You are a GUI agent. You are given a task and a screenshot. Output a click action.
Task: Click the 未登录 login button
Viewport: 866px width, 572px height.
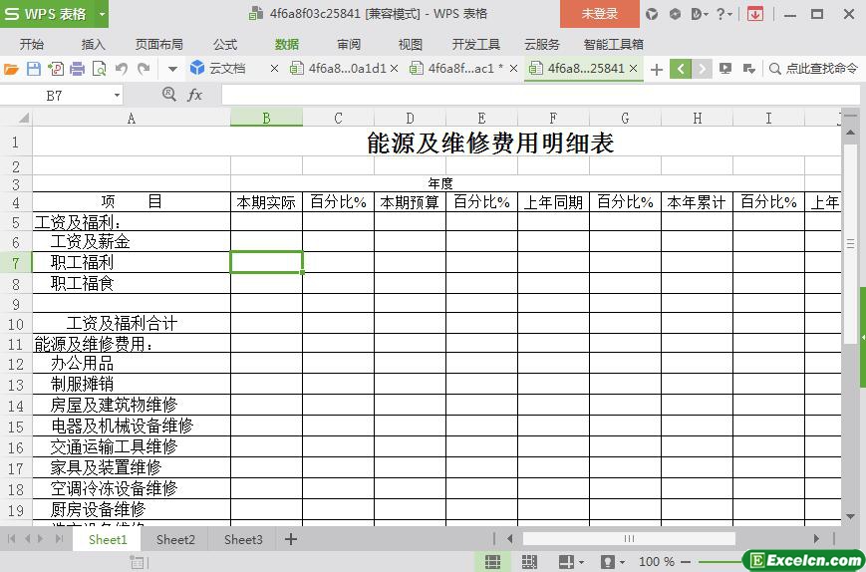tap(599, 14)
